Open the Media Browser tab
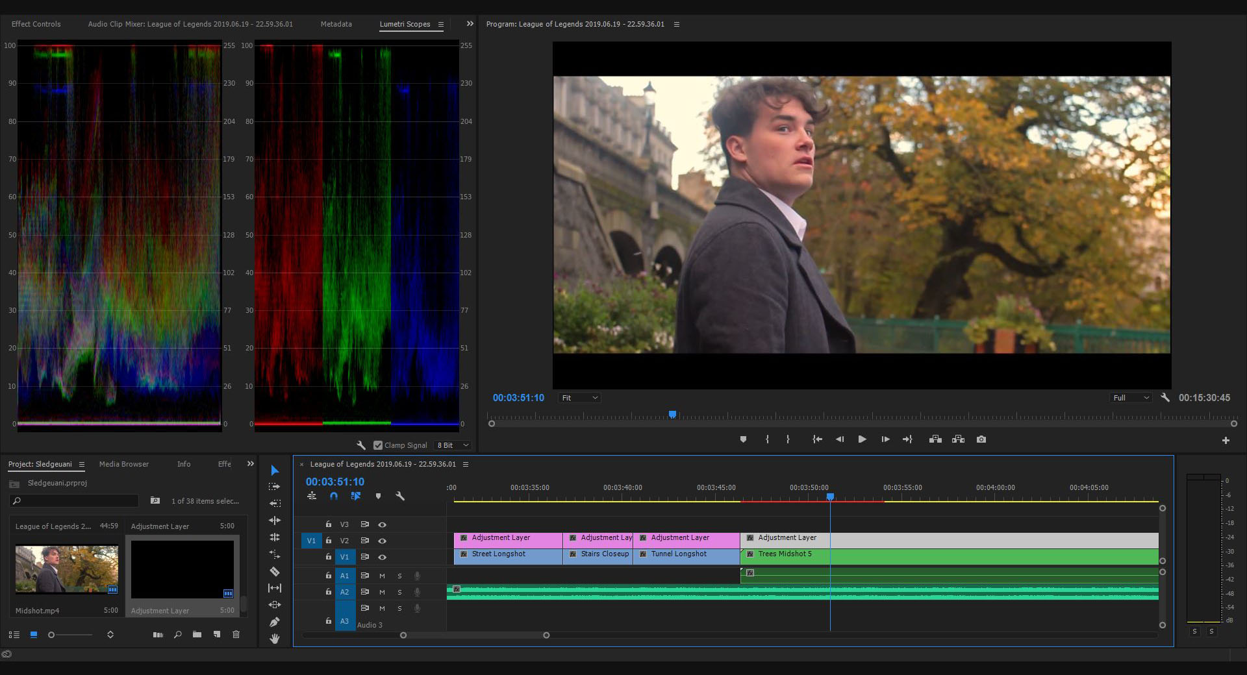This screenshot has width=1247, height=675. tap(123, 464)
